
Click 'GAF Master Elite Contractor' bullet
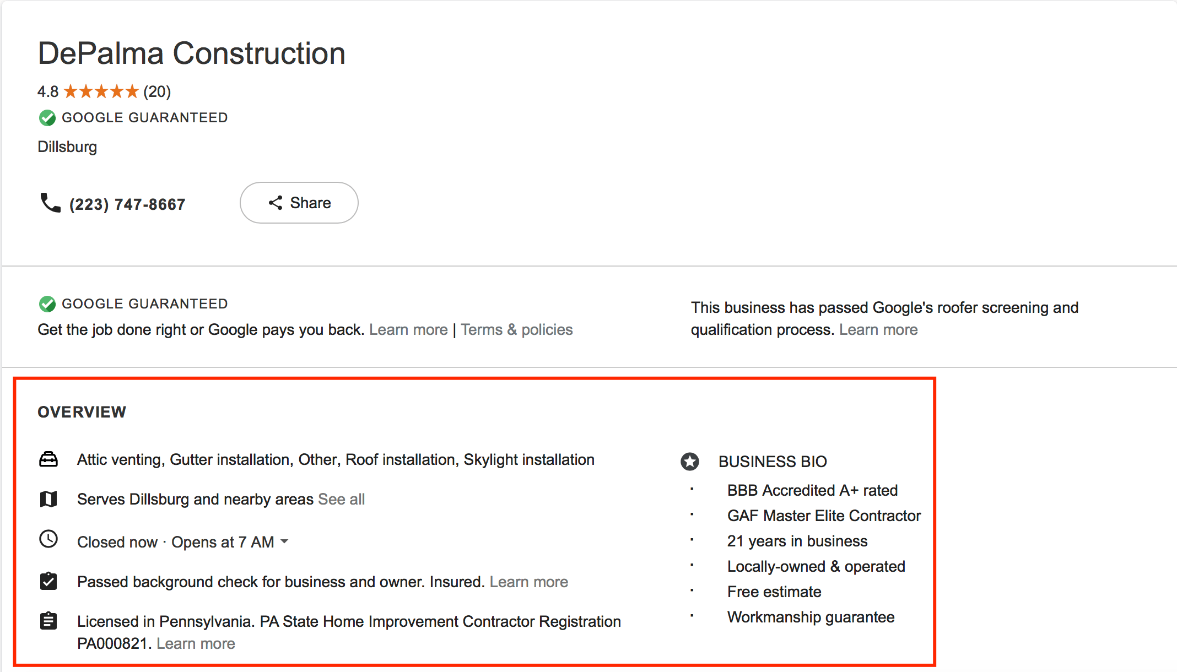pos(824,516)
